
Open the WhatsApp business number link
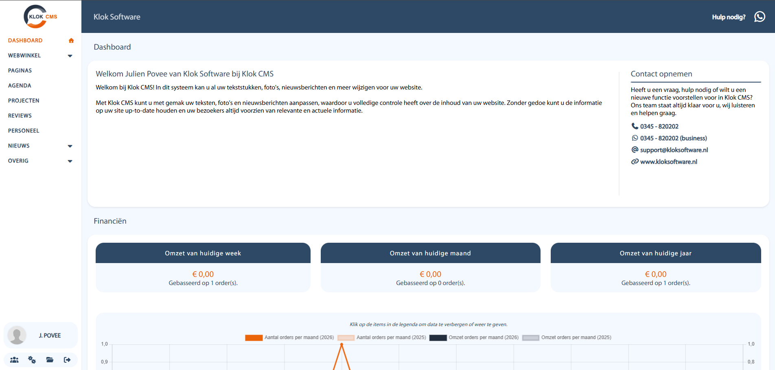(673, 138)
